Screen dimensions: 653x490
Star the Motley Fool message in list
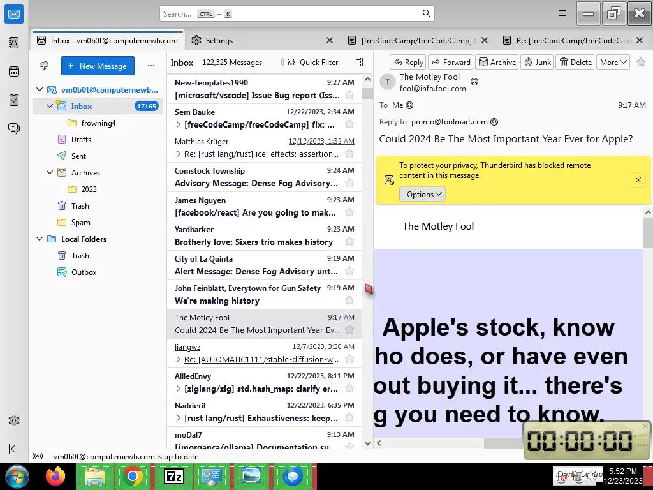click(x=350, y=330)
